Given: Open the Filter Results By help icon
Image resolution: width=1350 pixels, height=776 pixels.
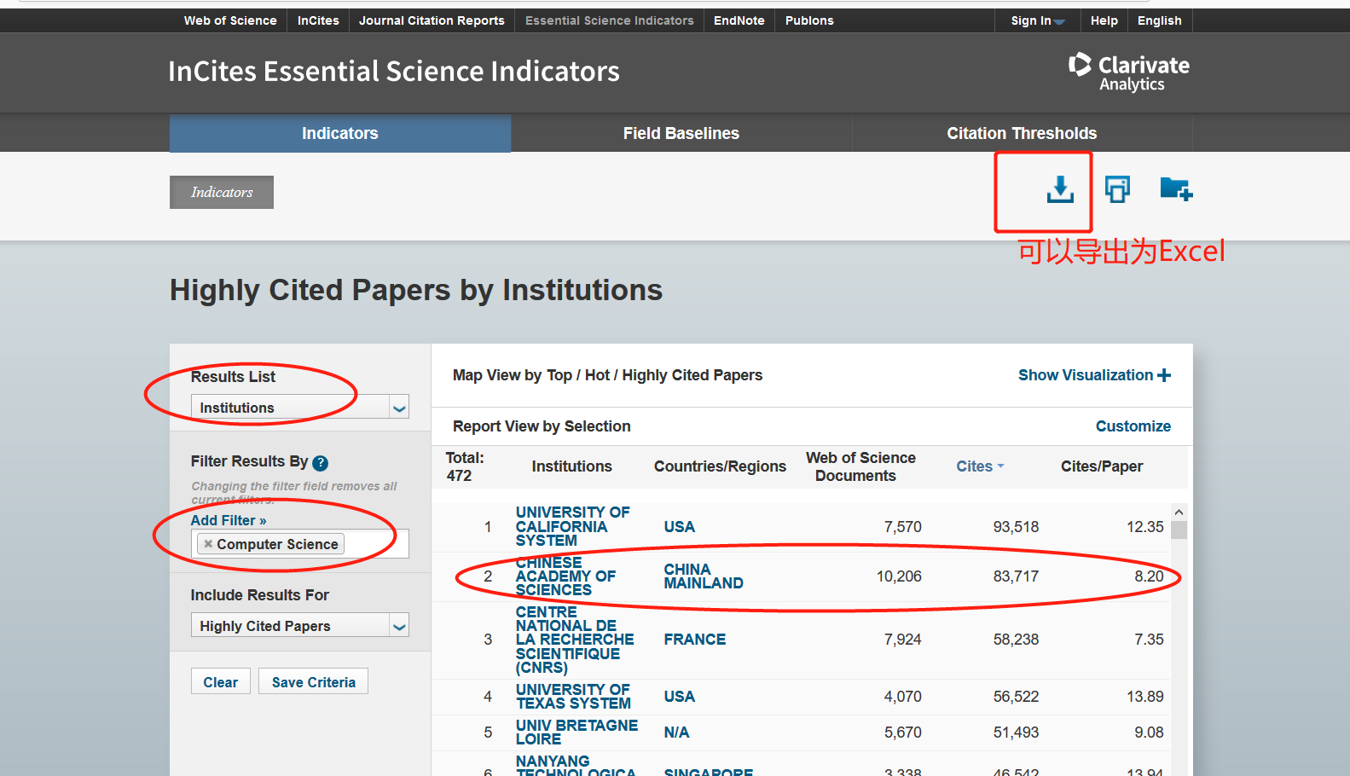Looking at the screenshot, I should [320, 463].
